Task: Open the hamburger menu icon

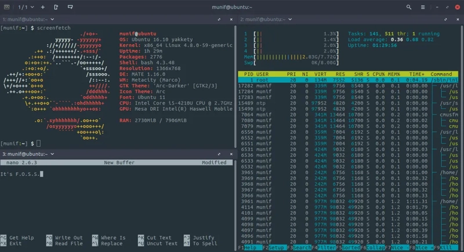Action: pos(423,7)
